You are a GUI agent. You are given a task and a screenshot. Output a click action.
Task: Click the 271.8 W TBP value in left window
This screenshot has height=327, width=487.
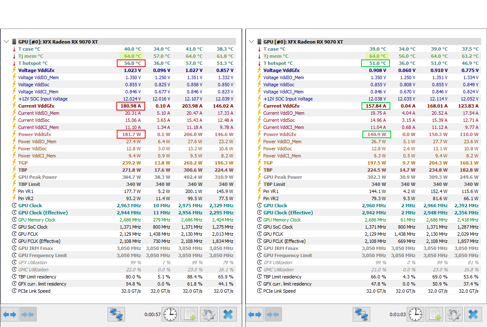tap(131, 170)
